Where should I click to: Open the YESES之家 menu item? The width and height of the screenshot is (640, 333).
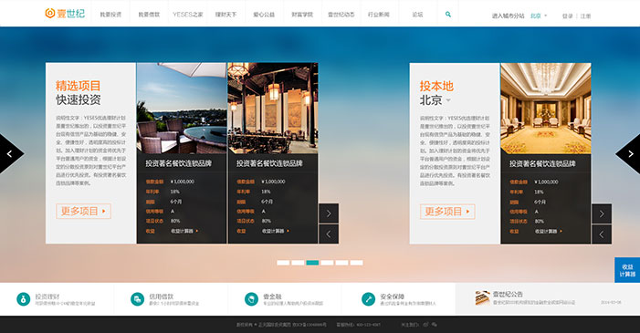(188, 15)
